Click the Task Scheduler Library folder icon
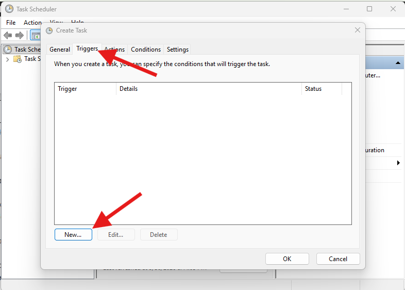The image size is (405, 290). [18, 59]
